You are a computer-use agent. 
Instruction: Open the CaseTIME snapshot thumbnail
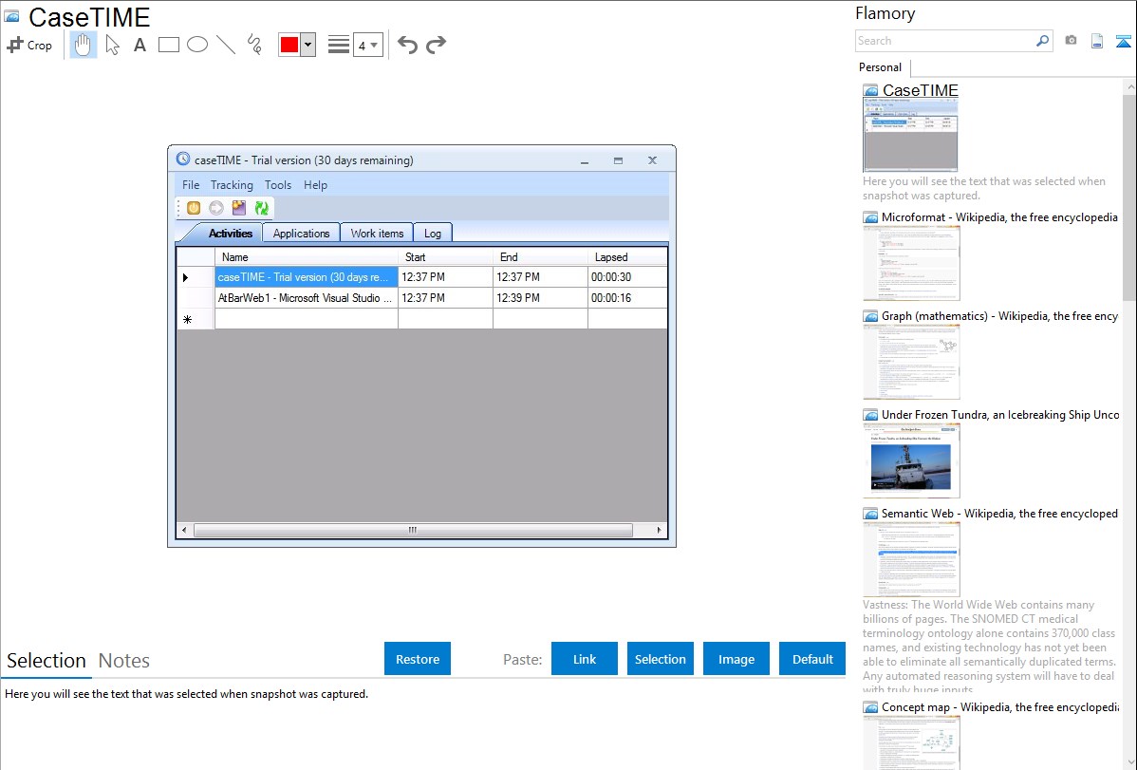pyautogui.click(x=910, y=134)
